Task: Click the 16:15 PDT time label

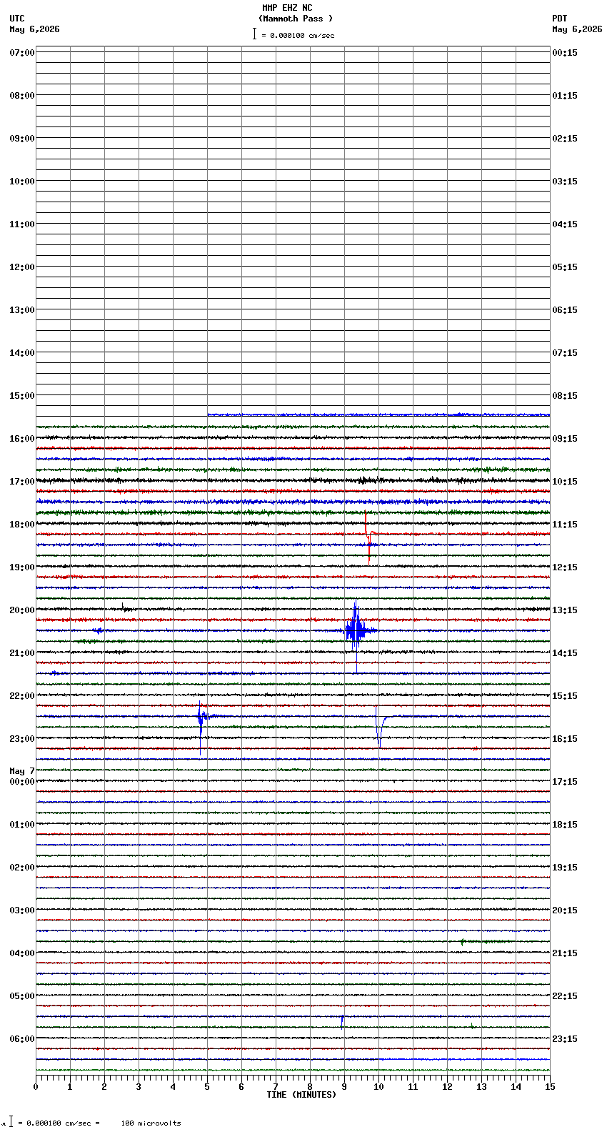Action: 565,739
